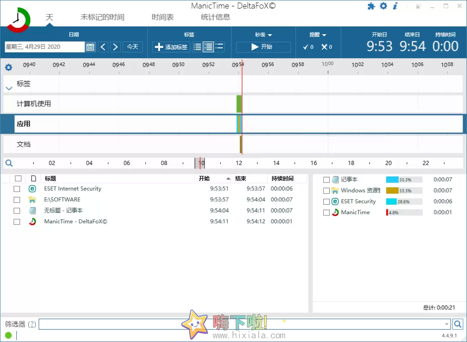
Task: Check the ESET Internet Security row checkbox
Action: tap(17, 189)
